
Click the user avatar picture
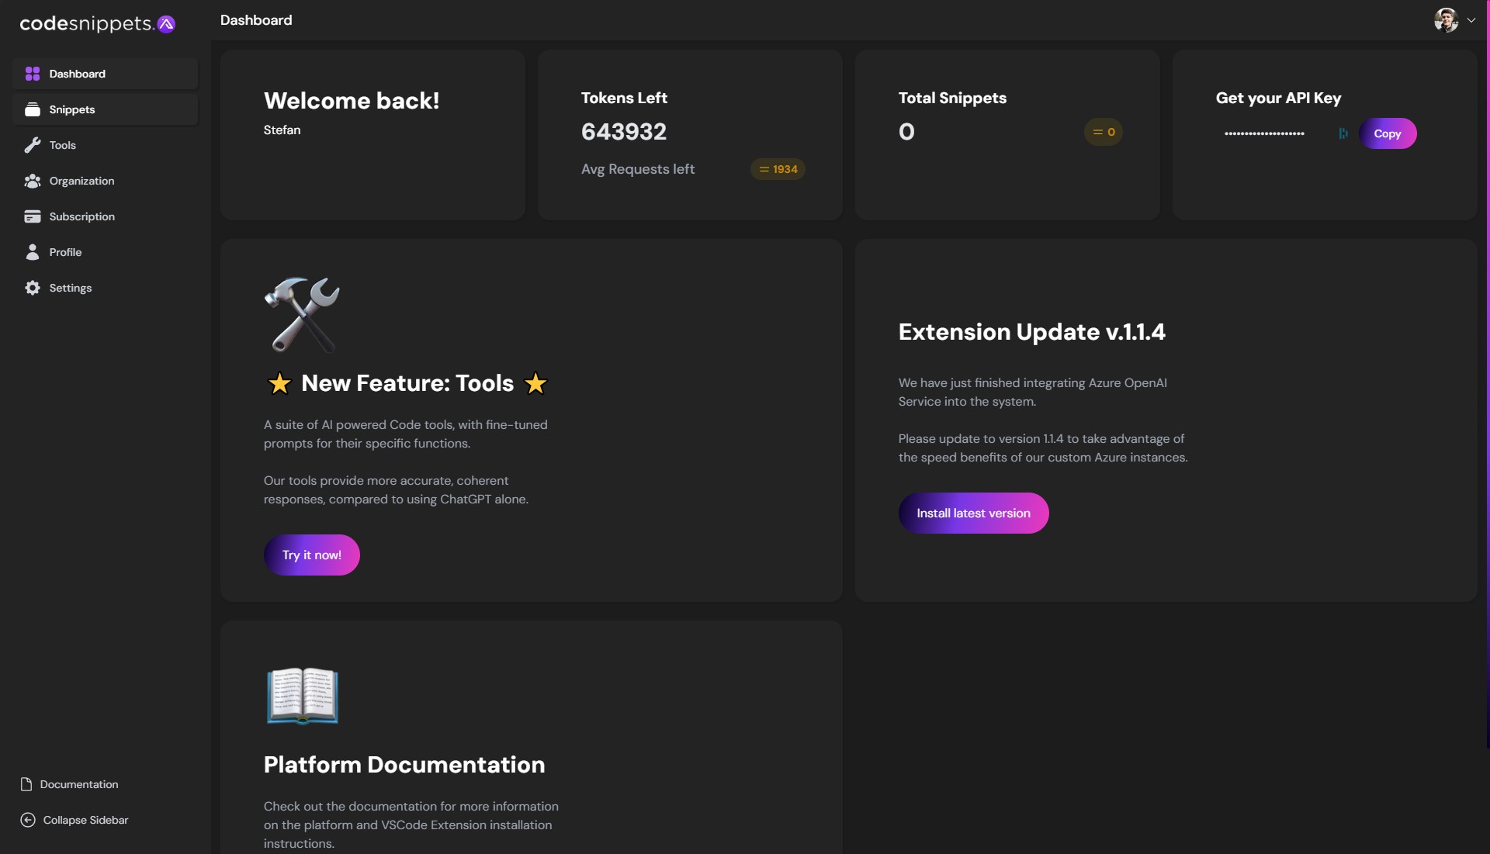1448,19
